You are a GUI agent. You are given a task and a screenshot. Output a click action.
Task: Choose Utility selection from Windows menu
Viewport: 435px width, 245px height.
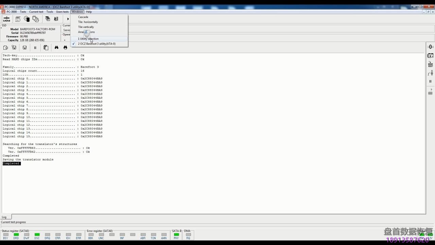89,39
